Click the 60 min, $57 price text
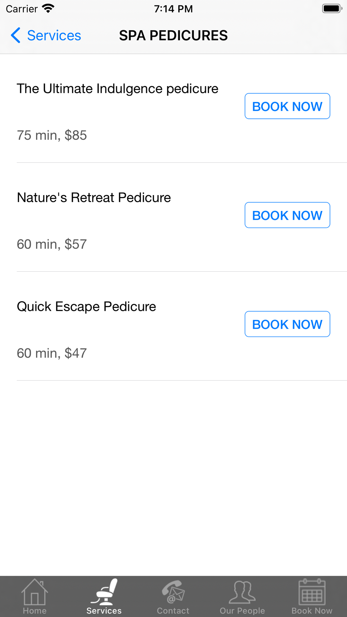This screenshot has width=347, height=617. (x=52, y=244)
